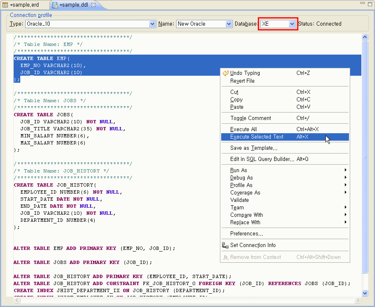This screenshot has height=307, width=375.
Task: Open the Type dropdown showing Oracle_10
Action: tap(152, 24)
